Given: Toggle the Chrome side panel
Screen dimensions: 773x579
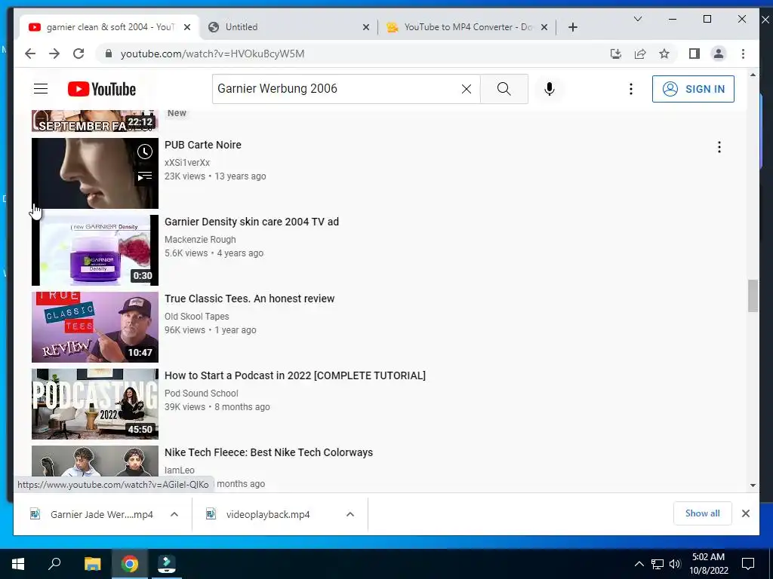Looking at the screenshot, I should point(694,54).
